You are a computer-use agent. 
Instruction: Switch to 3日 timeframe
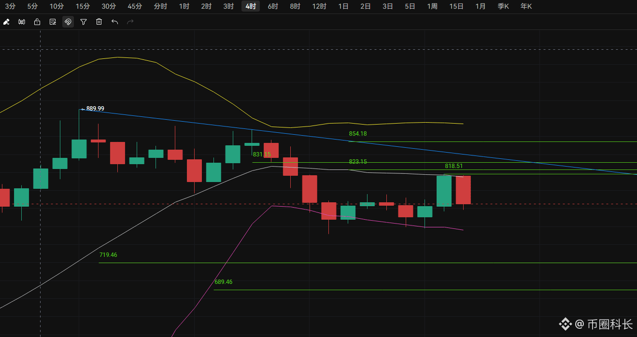tap(388, 6)
